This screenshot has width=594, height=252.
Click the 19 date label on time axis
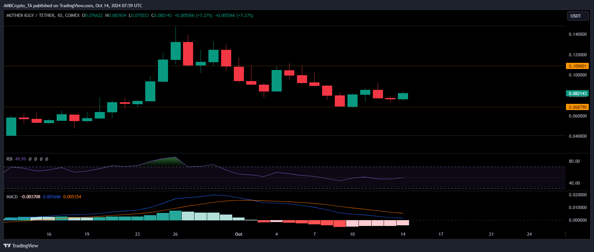click(87, 234)
